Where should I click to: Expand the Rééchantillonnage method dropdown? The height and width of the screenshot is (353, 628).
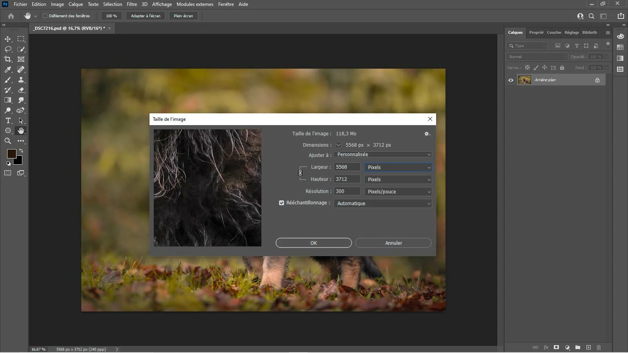coord(383,204)
